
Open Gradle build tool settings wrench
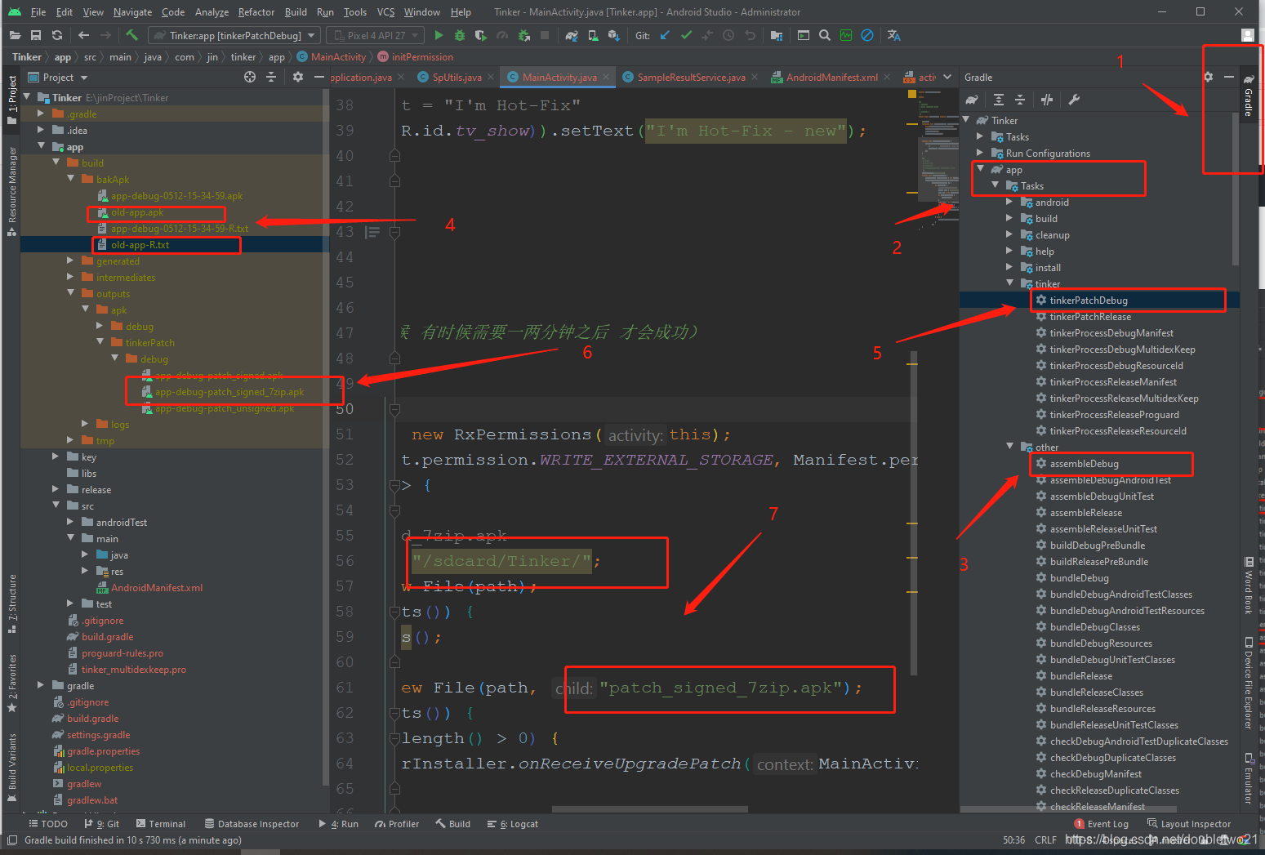click(x=1074, y=100)
